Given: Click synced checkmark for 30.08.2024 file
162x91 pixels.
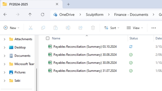Looking at the screenshot, I should pos(131,55).
